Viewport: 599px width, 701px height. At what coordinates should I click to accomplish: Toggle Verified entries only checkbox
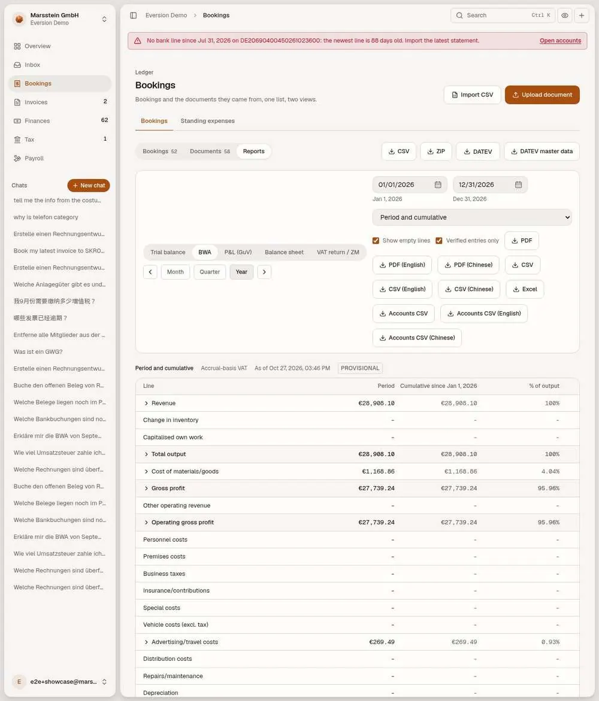click(x=439, y=241)
